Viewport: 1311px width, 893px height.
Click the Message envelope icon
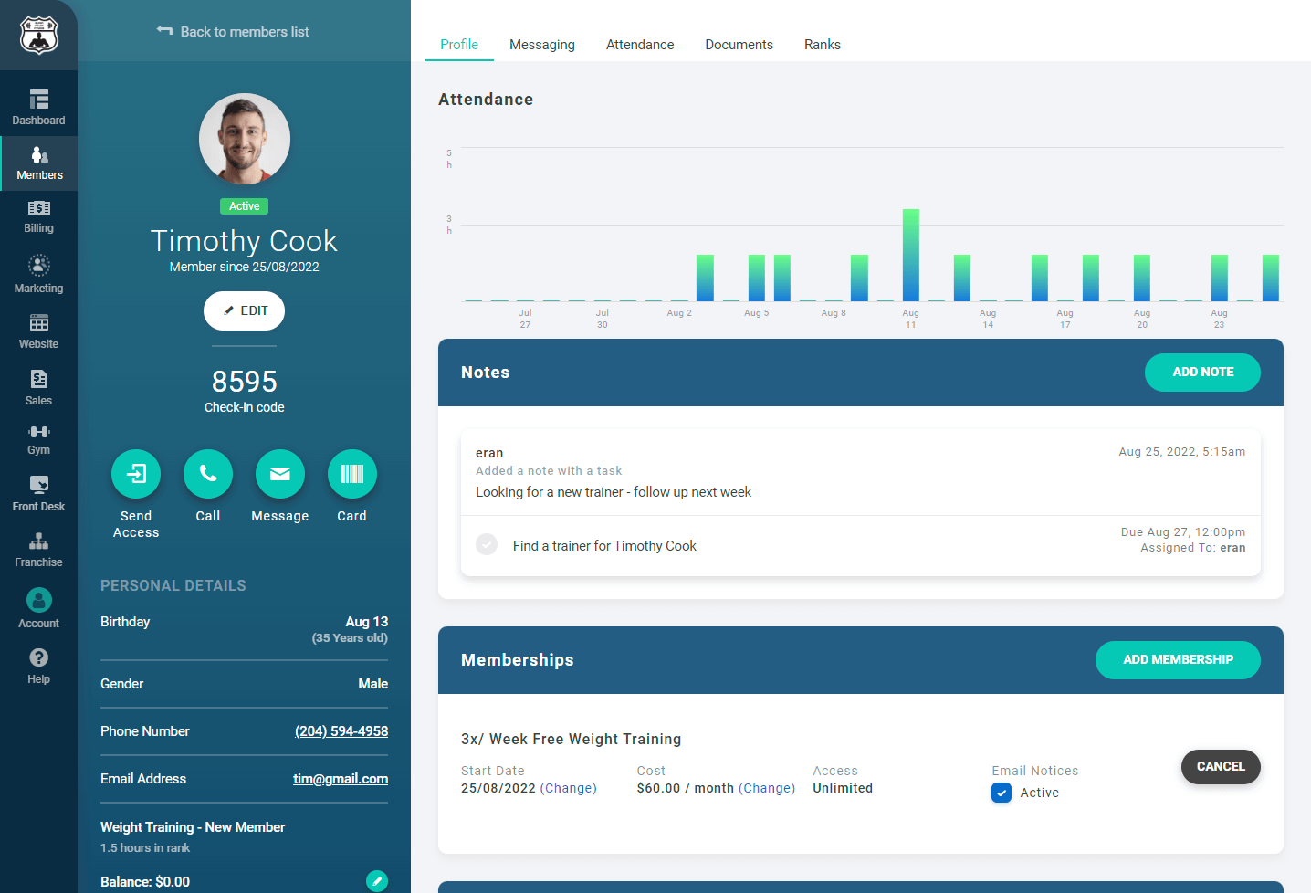[x=279, y=474]
